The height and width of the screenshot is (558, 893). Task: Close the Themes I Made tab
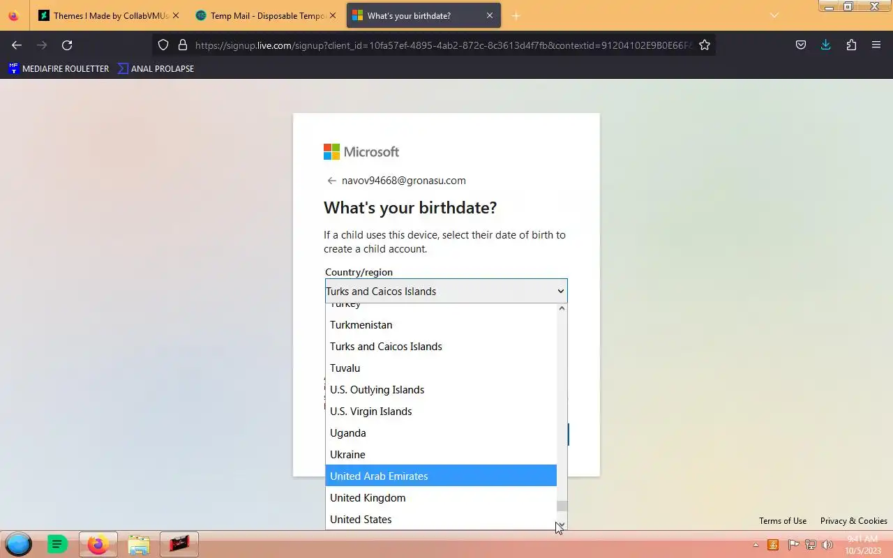point(176,15)
